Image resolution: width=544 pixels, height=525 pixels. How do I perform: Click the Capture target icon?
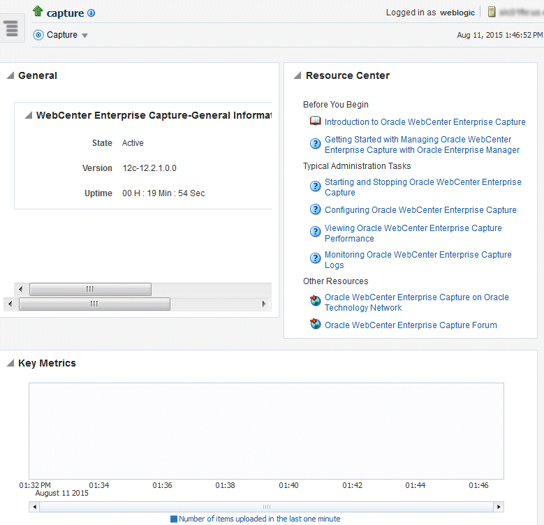(x=38, y=35)
